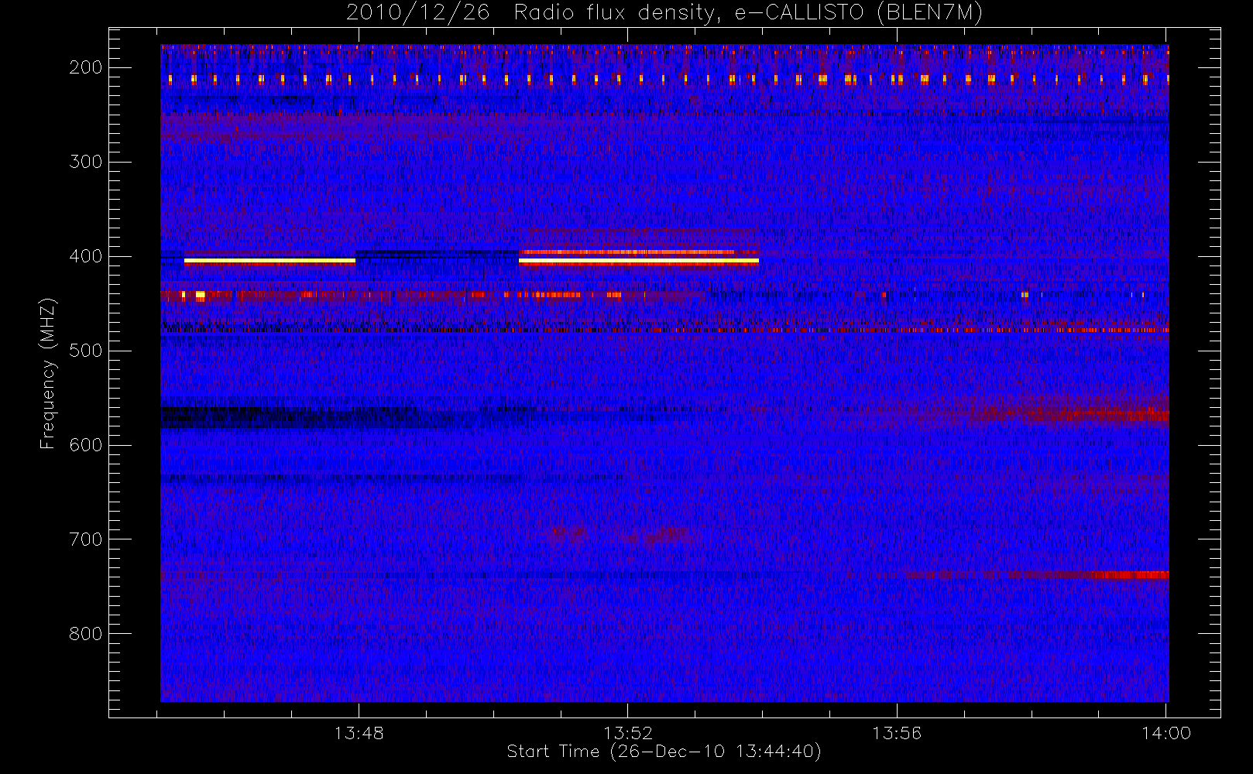Image resolution: width=1253 pixels, height=774 pixels.
Task: Click the 14:00 time tick label
Action: pyautogui.click(x=1166, y=732)
